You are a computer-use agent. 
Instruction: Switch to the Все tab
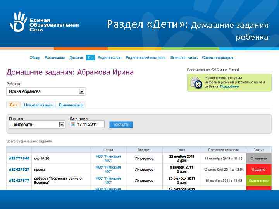click(14, 105)
